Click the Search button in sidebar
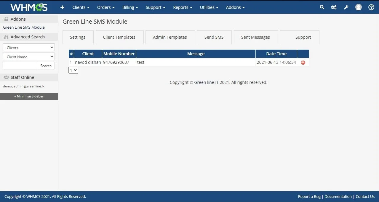Viewport: 379px width, 202px height. click(x=46, y=66)
